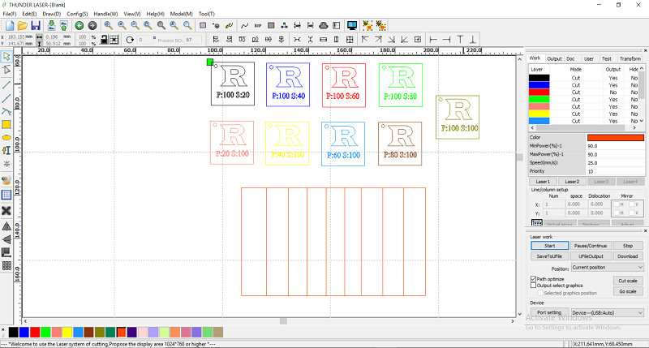
Task: Save the project with the floppy disk icon
Action: tap(36, 26)
